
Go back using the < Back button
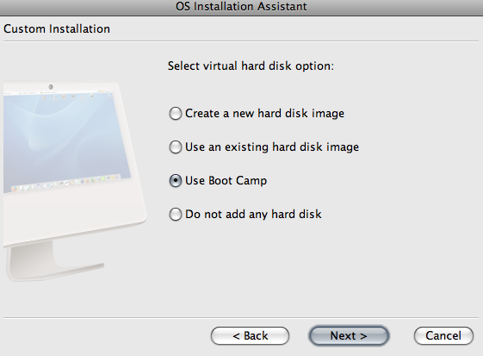coord(251,335)
